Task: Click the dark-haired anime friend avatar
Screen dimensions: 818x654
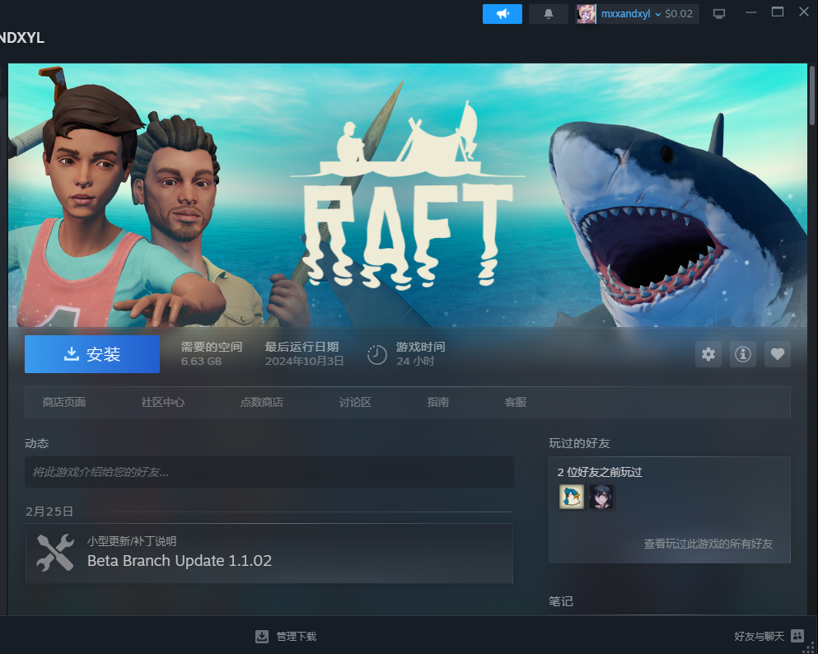Action: pos(601,497)
